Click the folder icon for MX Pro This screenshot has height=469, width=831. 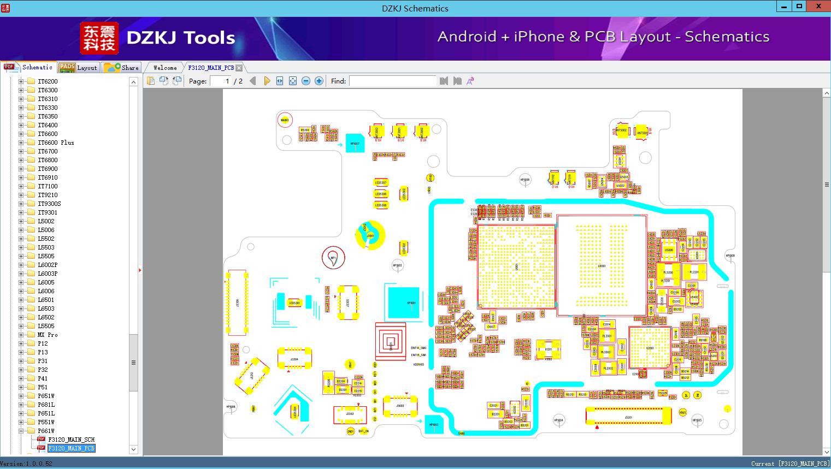(x=31, y=335)
